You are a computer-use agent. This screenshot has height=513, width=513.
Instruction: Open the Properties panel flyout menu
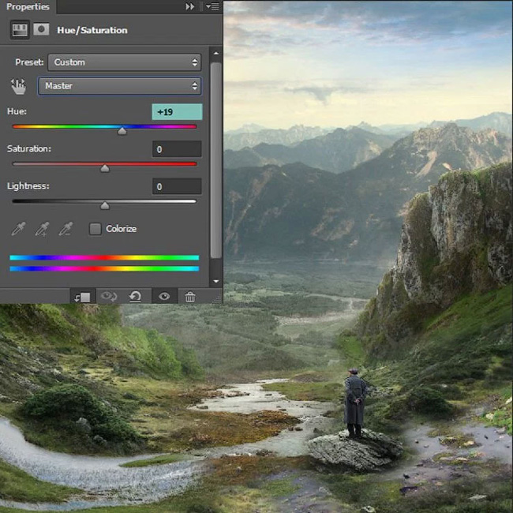tap(212, 6)
